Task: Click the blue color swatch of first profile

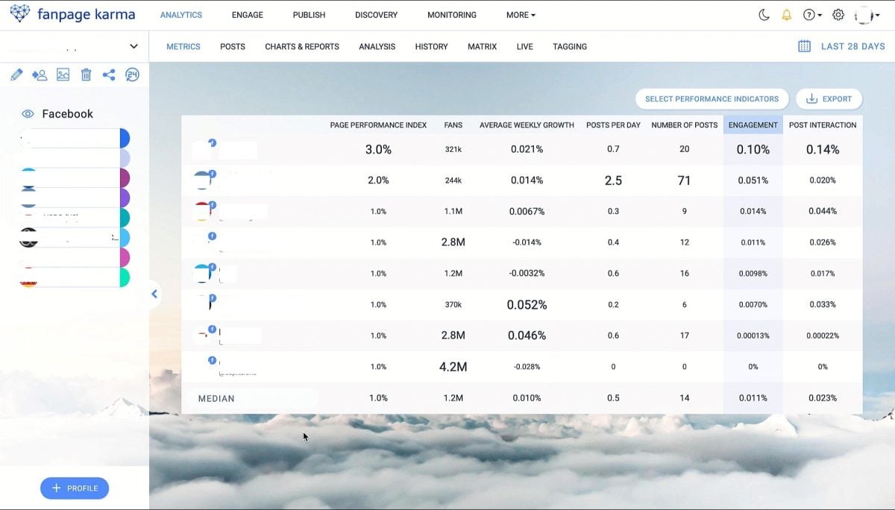Action: (125, 138)
